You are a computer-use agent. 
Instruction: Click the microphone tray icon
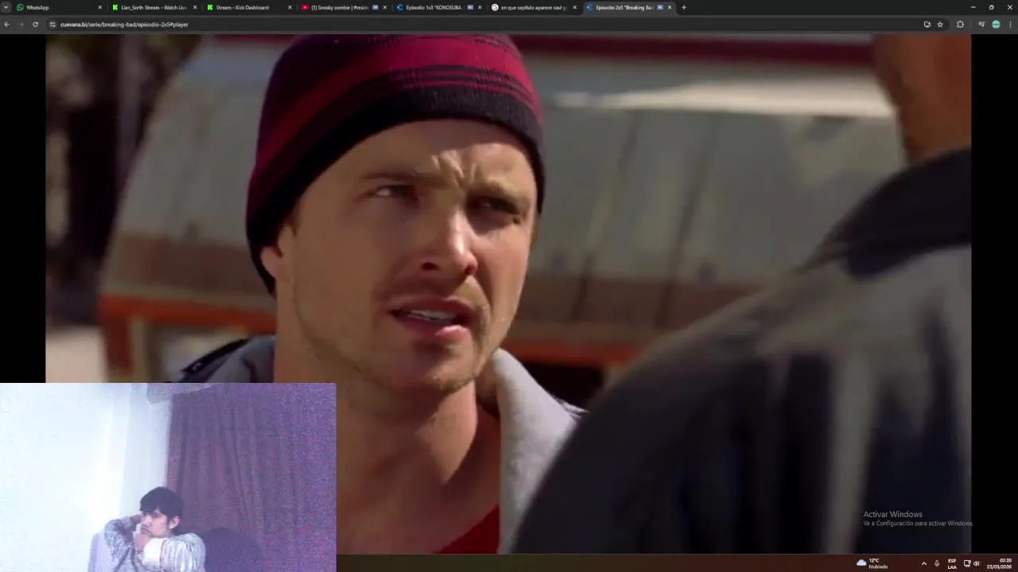[x=937, y=563]
